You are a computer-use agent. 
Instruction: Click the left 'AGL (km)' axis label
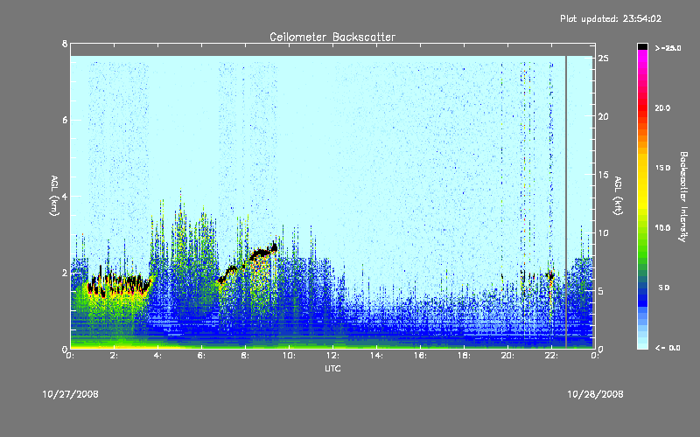point(54,196)
